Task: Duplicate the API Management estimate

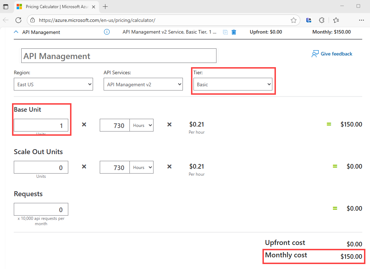Action: [x=225, y=32]
